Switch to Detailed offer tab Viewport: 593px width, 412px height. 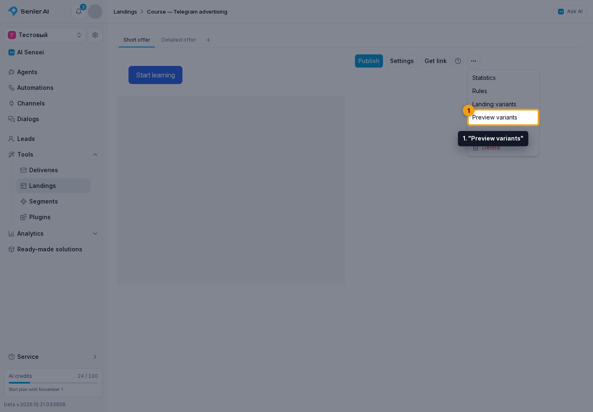(x=179, y=40)
